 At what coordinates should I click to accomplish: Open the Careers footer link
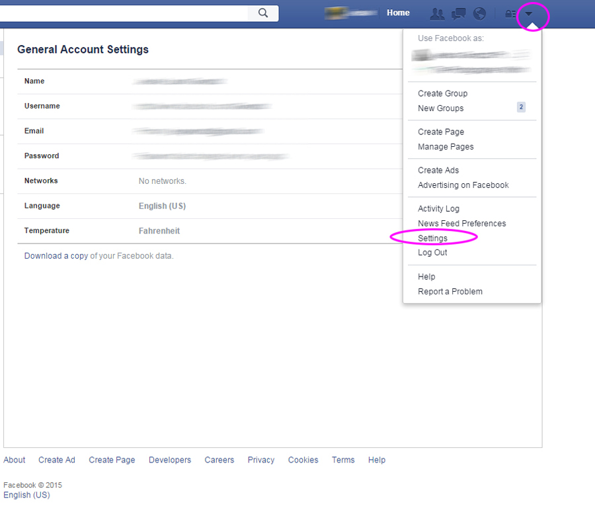click(219, 460)
